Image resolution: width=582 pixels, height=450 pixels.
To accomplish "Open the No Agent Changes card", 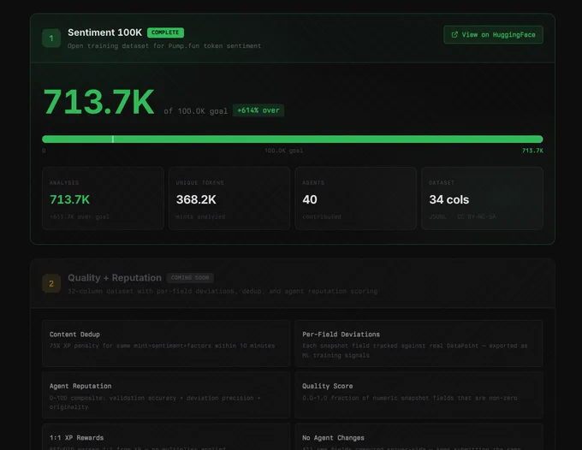I will 419,436.
